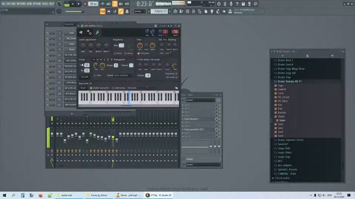This screenshot has height=199, width=355.
Task: Click the Echoes value field
Action: pyautogui.click(x=148, y=75)
